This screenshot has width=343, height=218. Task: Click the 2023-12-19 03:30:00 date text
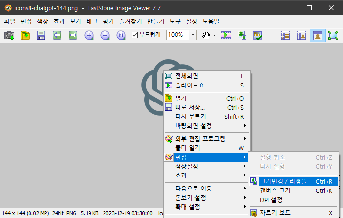128,213
